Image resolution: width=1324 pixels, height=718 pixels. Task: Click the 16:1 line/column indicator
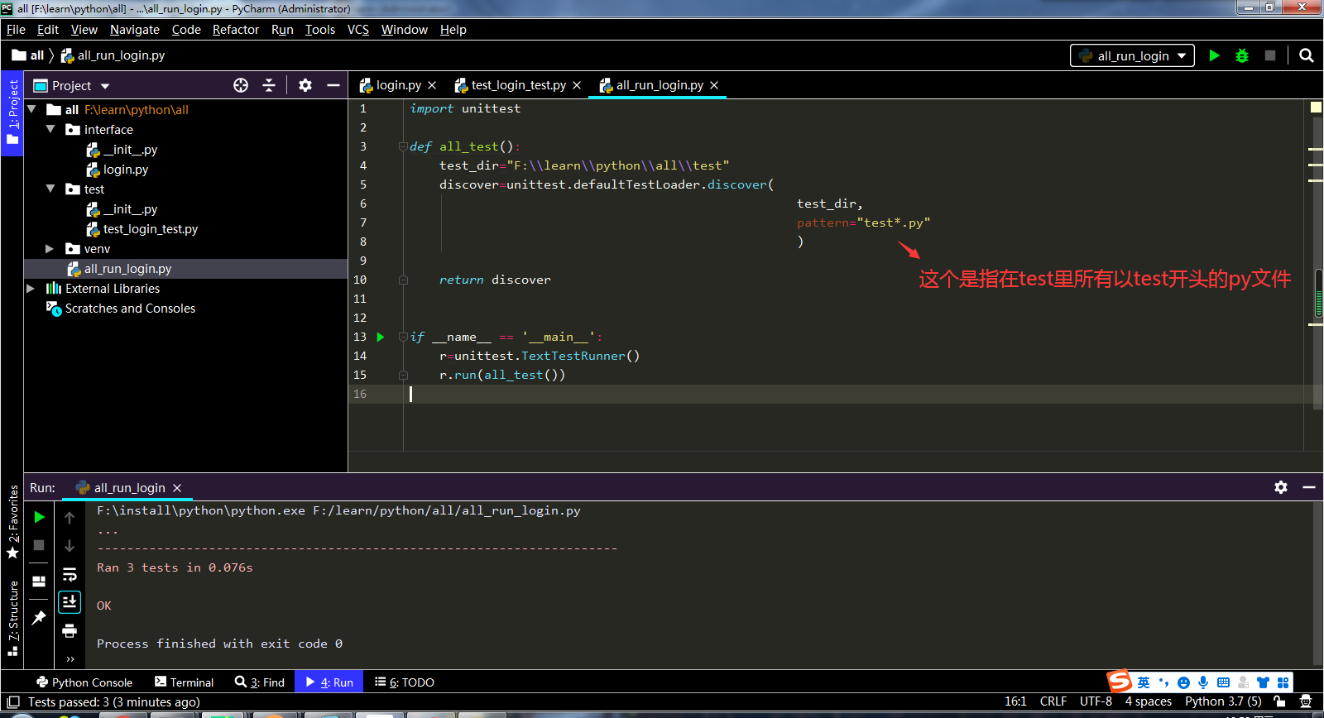point(1015,701)
